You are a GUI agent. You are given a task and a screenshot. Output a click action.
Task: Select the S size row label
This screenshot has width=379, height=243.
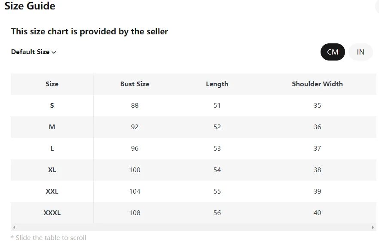pyautogui.click(x=52, y=106)
